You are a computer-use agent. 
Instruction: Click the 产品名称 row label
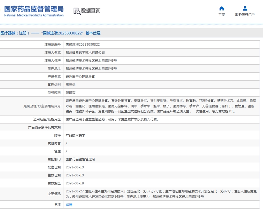pos(54,77)
